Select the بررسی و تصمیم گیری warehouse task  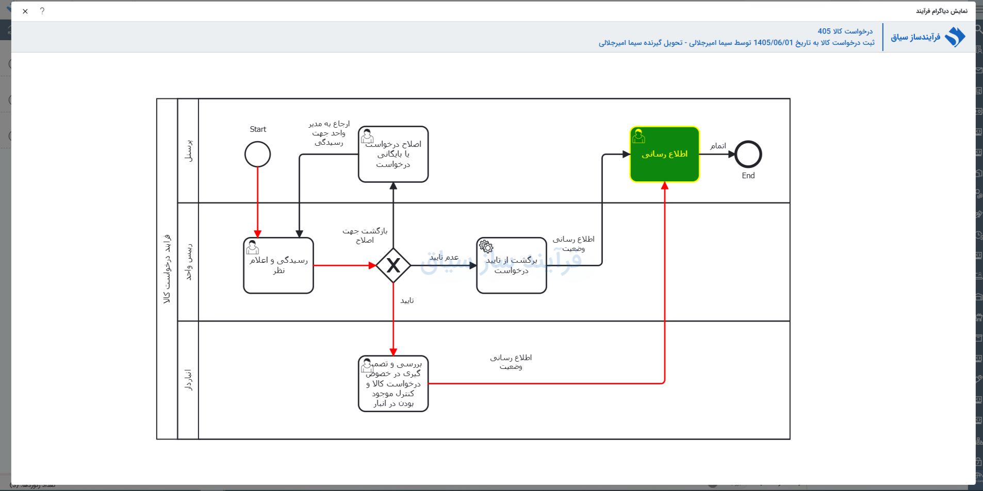coord(394,384)
